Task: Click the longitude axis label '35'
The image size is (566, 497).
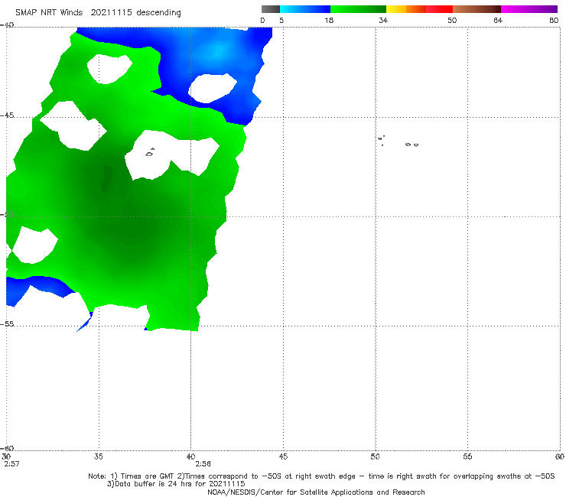Action: click(x=99, y=456)
